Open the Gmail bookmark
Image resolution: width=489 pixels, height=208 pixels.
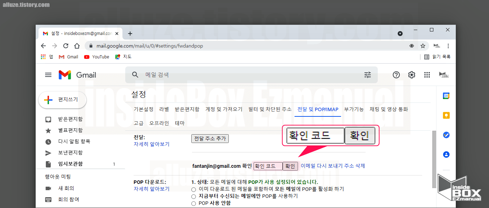point(69,57)
